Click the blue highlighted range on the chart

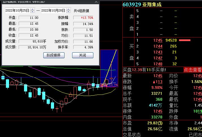click(109, 65)
